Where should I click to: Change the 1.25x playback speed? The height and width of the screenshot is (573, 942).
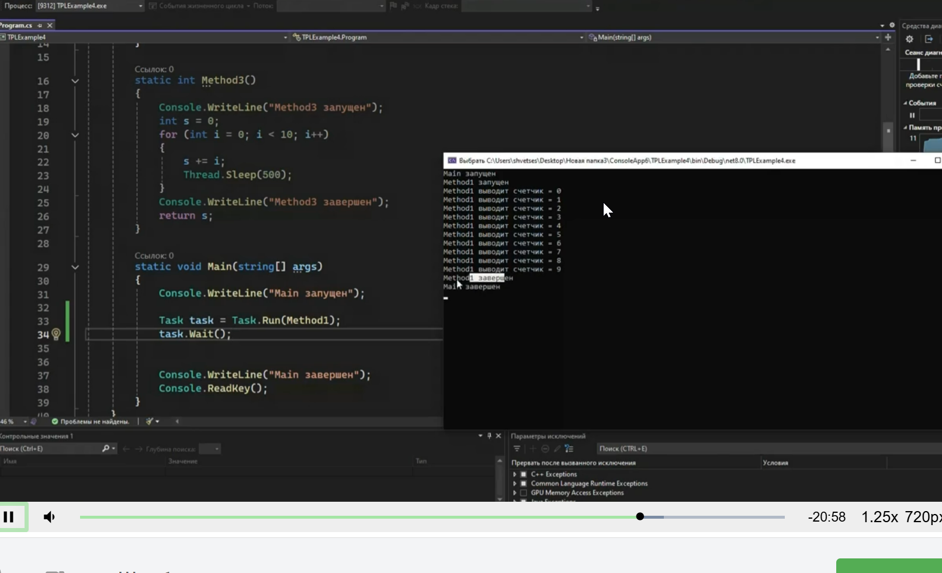point(879,517)
